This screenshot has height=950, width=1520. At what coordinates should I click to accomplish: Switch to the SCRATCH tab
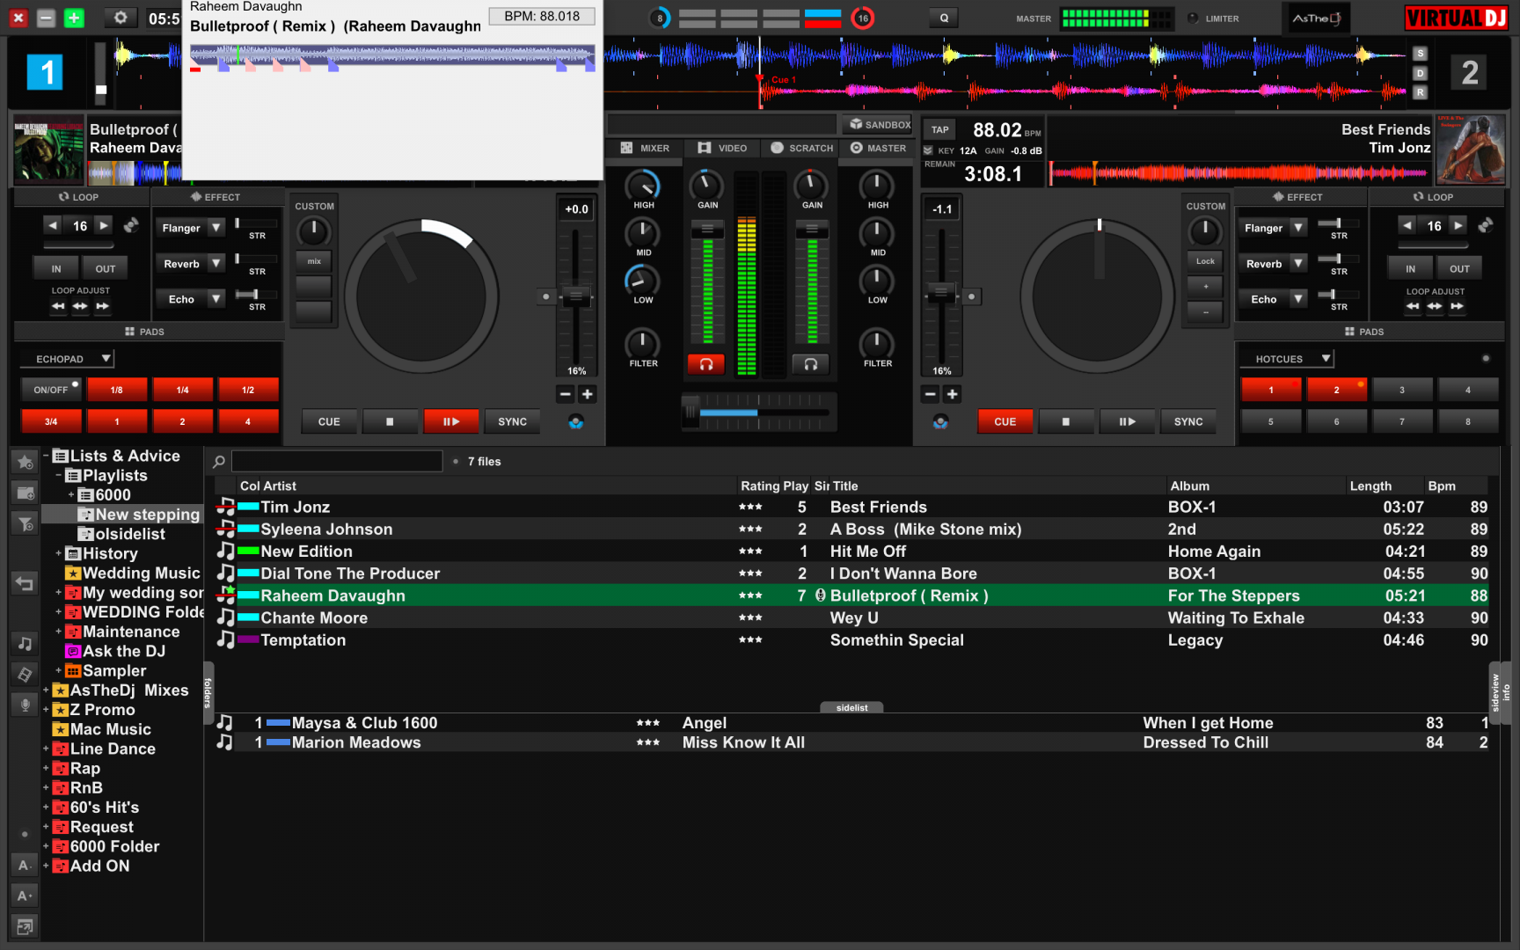[x=801, y=149]
